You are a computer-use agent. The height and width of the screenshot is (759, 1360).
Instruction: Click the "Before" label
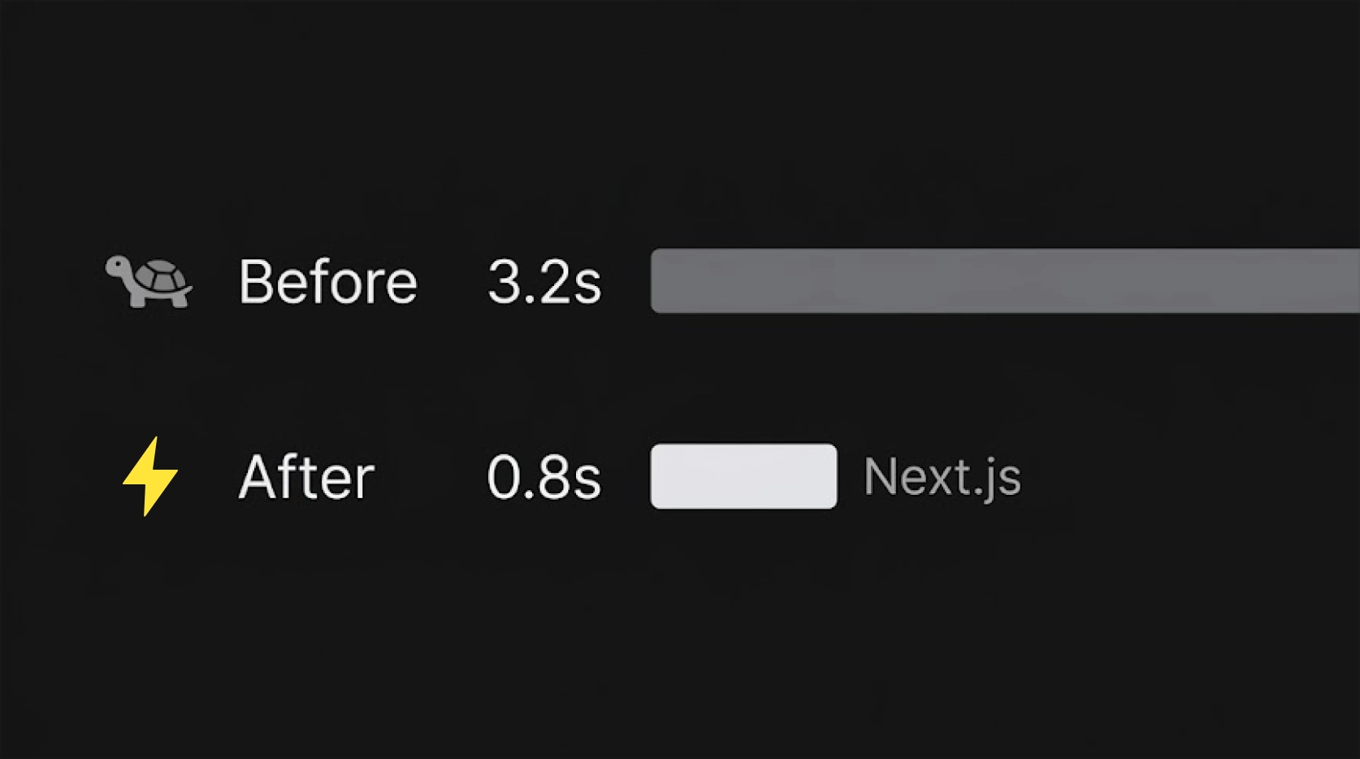pos(327,282)
